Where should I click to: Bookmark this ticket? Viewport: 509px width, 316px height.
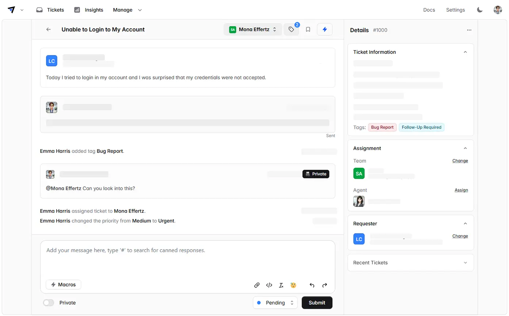click(x=308, y=30)
